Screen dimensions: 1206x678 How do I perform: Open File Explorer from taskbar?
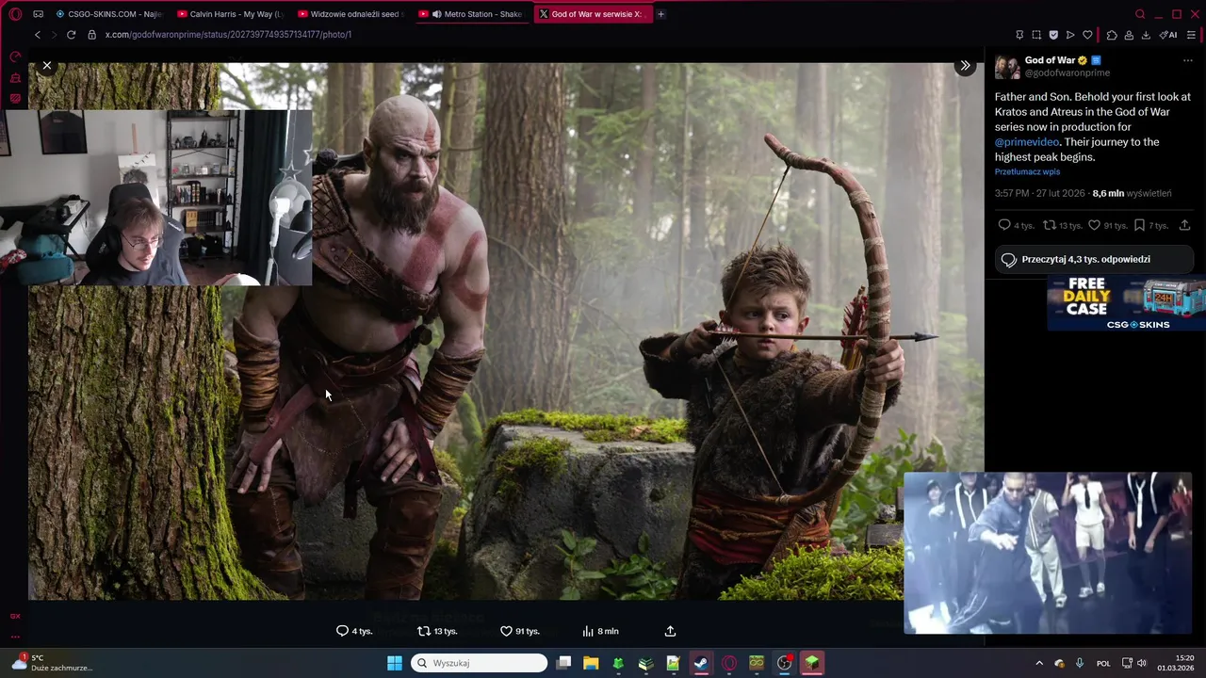591,663
